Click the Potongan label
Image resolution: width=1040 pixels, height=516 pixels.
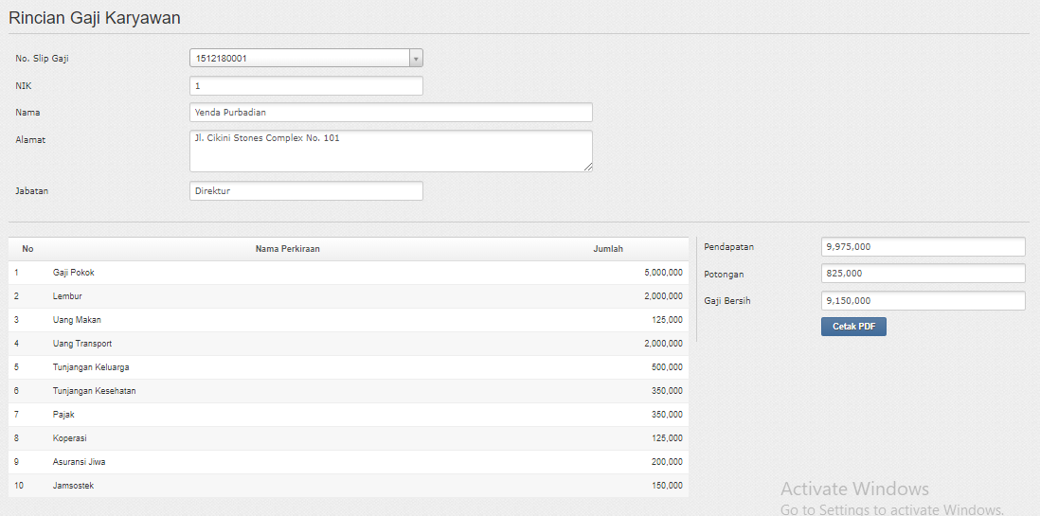[725, 274]
